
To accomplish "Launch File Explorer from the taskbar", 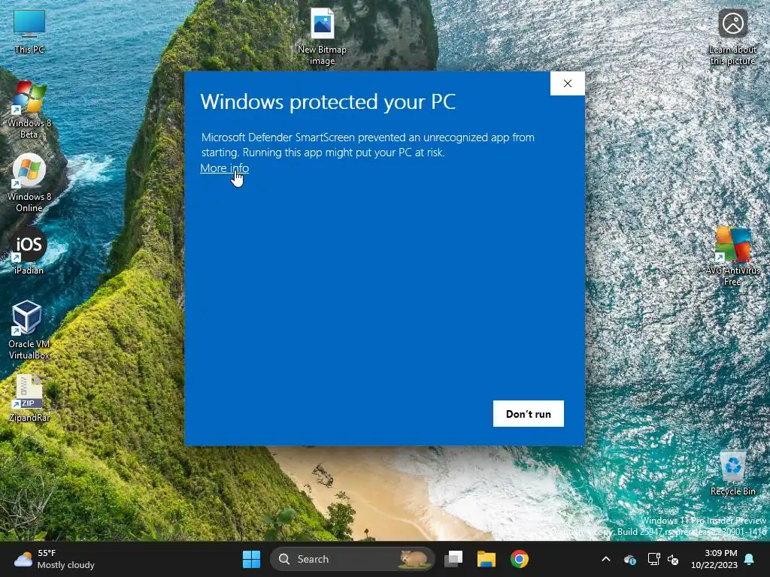I will [x=487, y=559].
